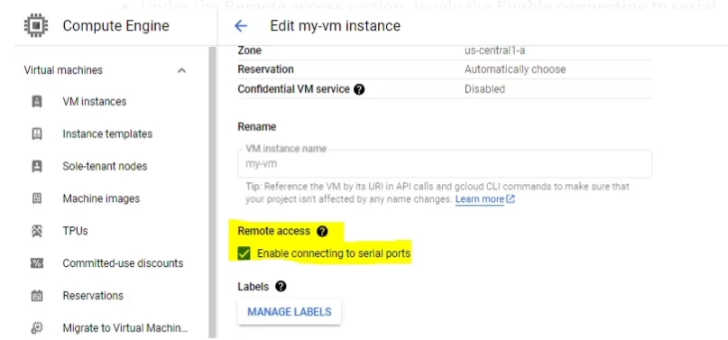Viewport: 728px width, 340px height.
Task: Click the Reservations calendar icon
Action: 37,296
